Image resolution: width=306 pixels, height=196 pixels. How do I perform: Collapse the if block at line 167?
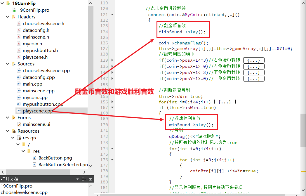112,107
